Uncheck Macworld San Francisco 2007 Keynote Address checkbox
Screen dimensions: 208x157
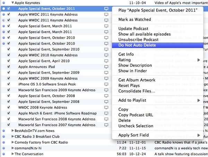click(9, 125)
